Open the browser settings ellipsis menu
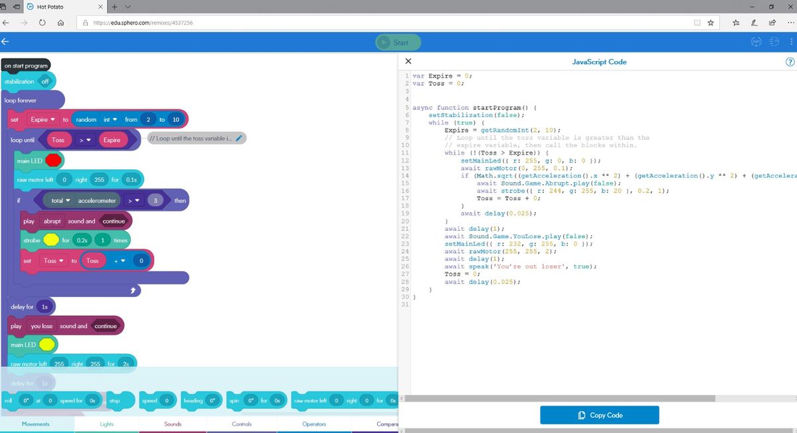Image resolution: width=797 pixels, height=433 pixels. [790, 23]
